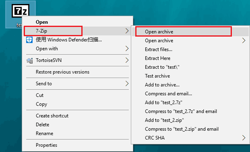Expand the Send to submenu arrow

coord(127,84)
